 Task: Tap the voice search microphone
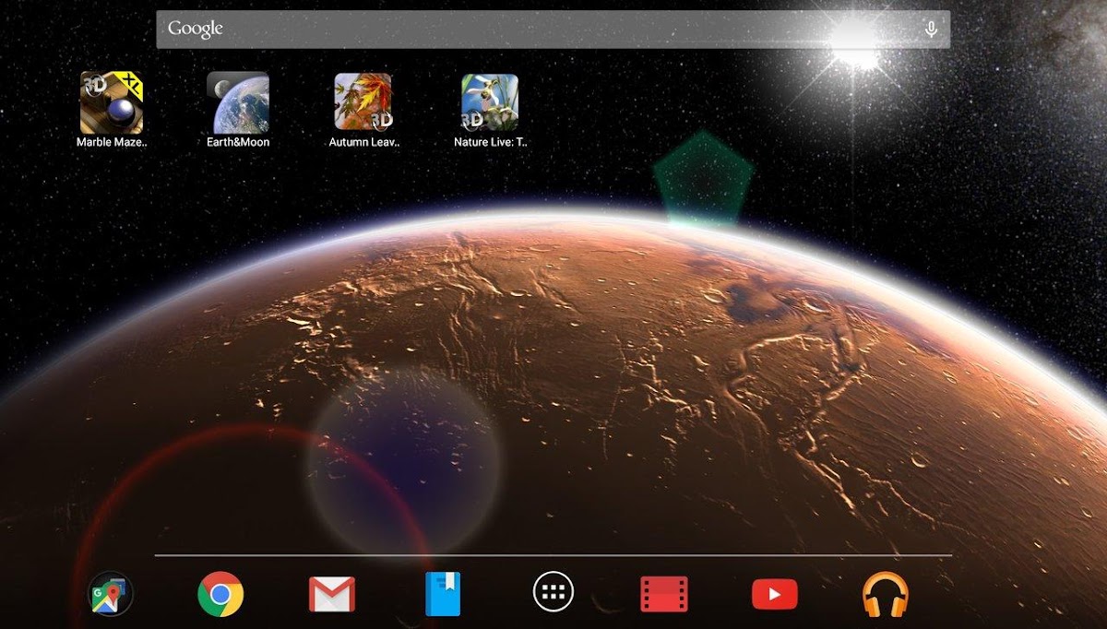[x=931, y=30]
